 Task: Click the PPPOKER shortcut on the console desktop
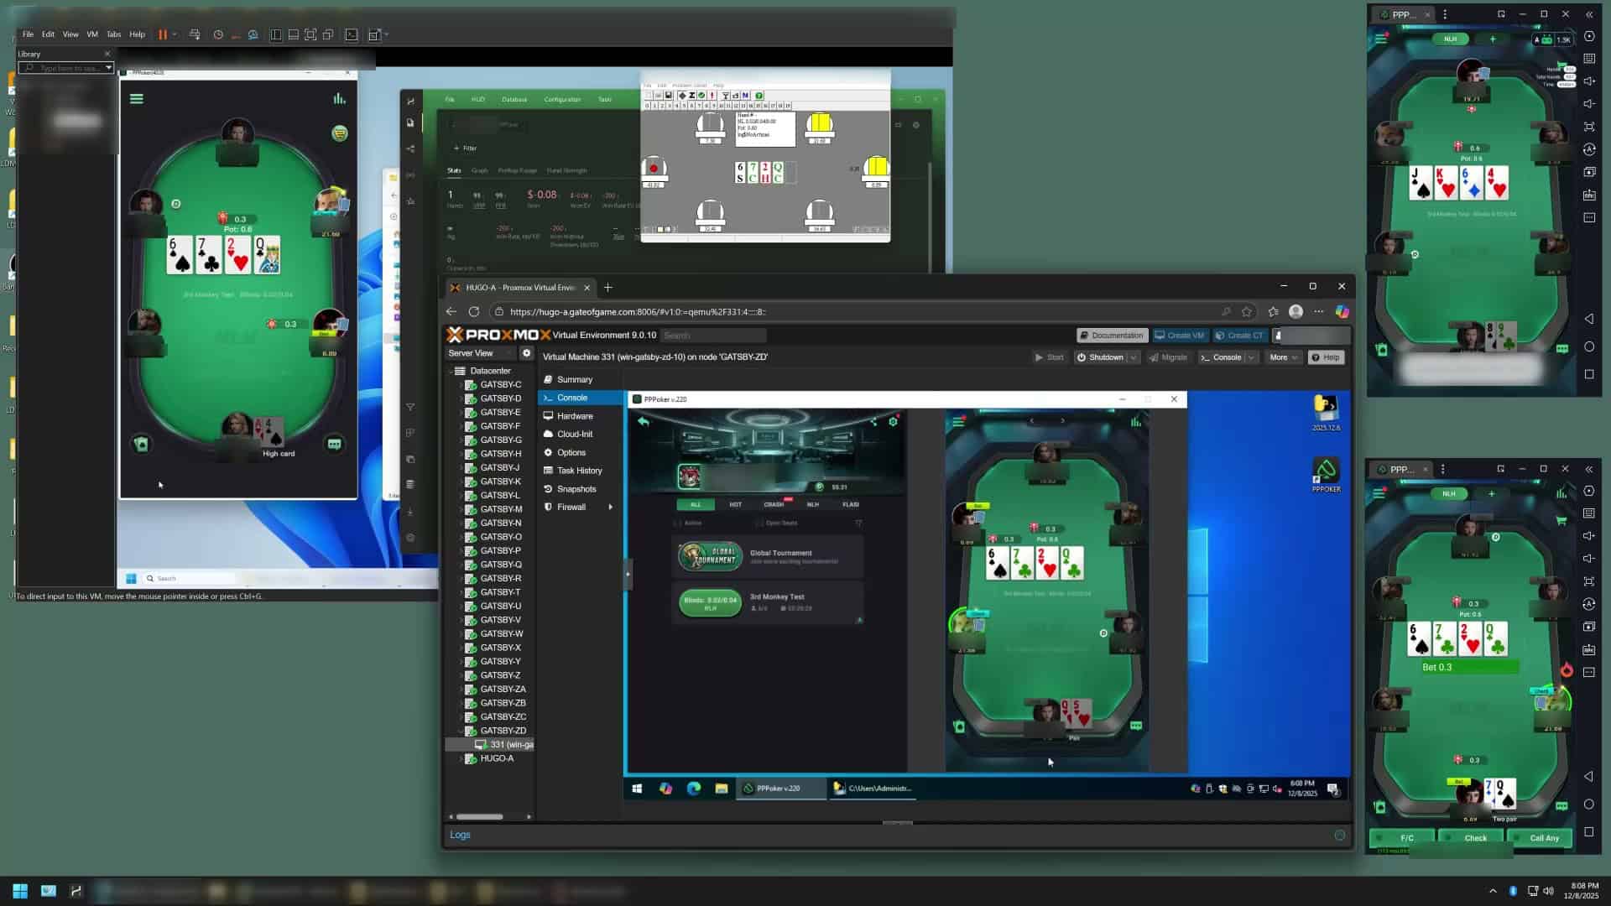pyautogui.click(x=1326, y=475)
